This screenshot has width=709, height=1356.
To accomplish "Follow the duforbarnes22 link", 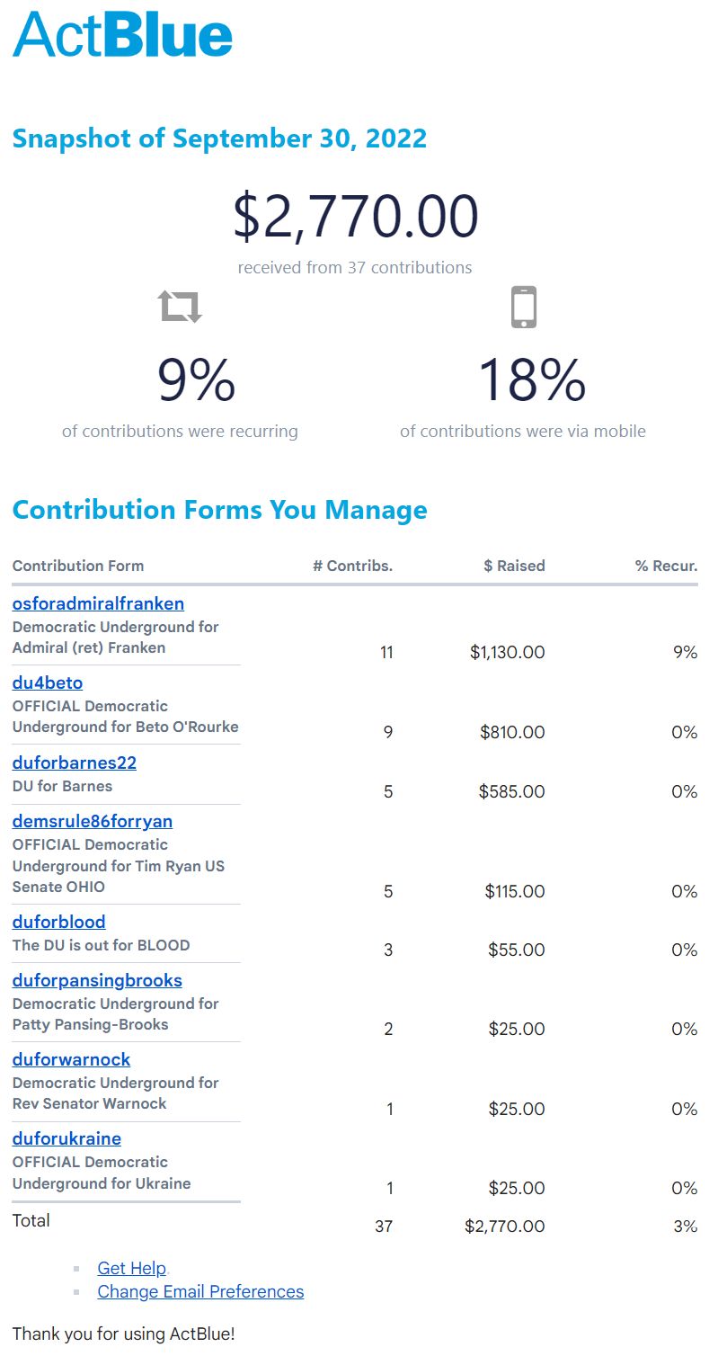I will click(x=75, y=763).
